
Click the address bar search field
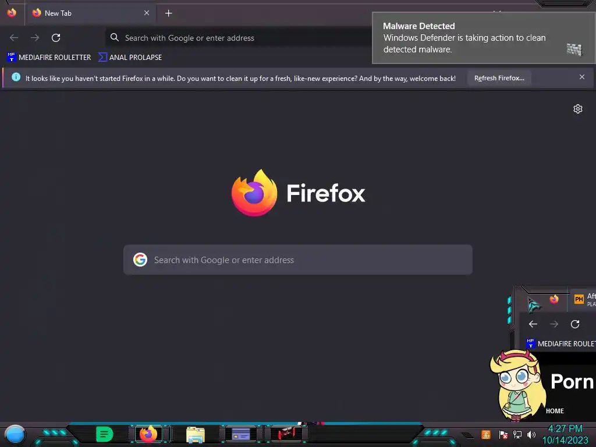[x=239, y=38]
